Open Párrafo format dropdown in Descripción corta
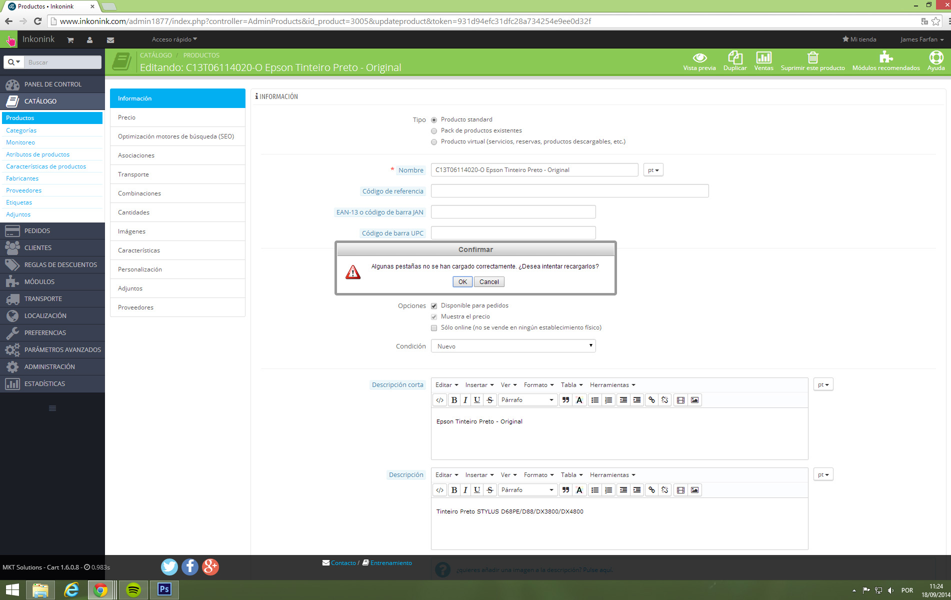The height and width of the screenshot is (600, 951). 527,400
